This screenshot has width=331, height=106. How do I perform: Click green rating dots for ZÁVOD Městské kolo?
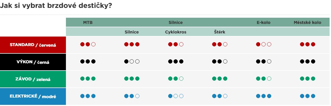307,79
